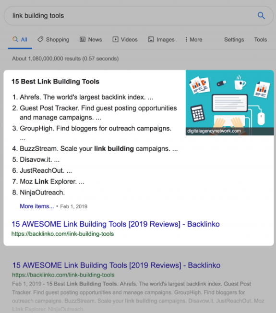Image resolution: width=276 pixels, height=313 pixels.
Task: Open the Videos tab
Action: coord(125,39)
